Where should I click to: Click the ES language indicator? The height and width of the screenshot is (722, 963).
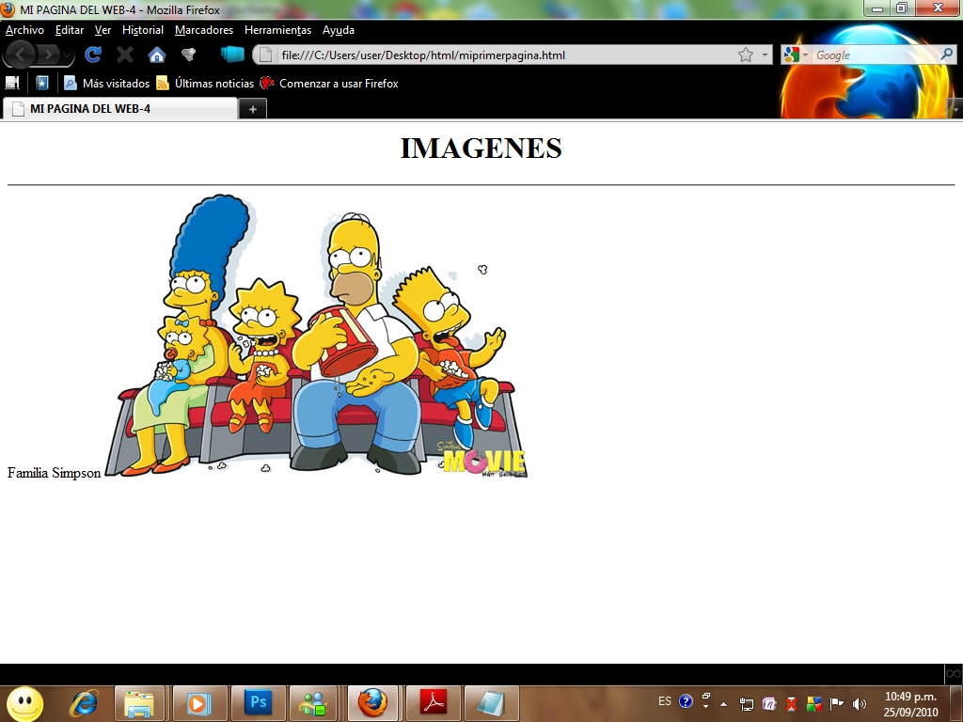(665, 701)
